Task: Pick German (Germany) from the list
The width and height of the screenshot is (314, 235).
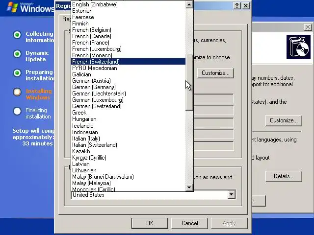Action: coord(128,87)
